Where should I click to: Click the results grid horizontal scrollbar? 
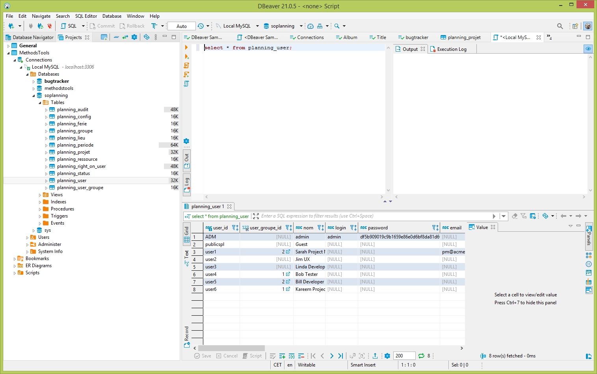[x=231, y=348]
